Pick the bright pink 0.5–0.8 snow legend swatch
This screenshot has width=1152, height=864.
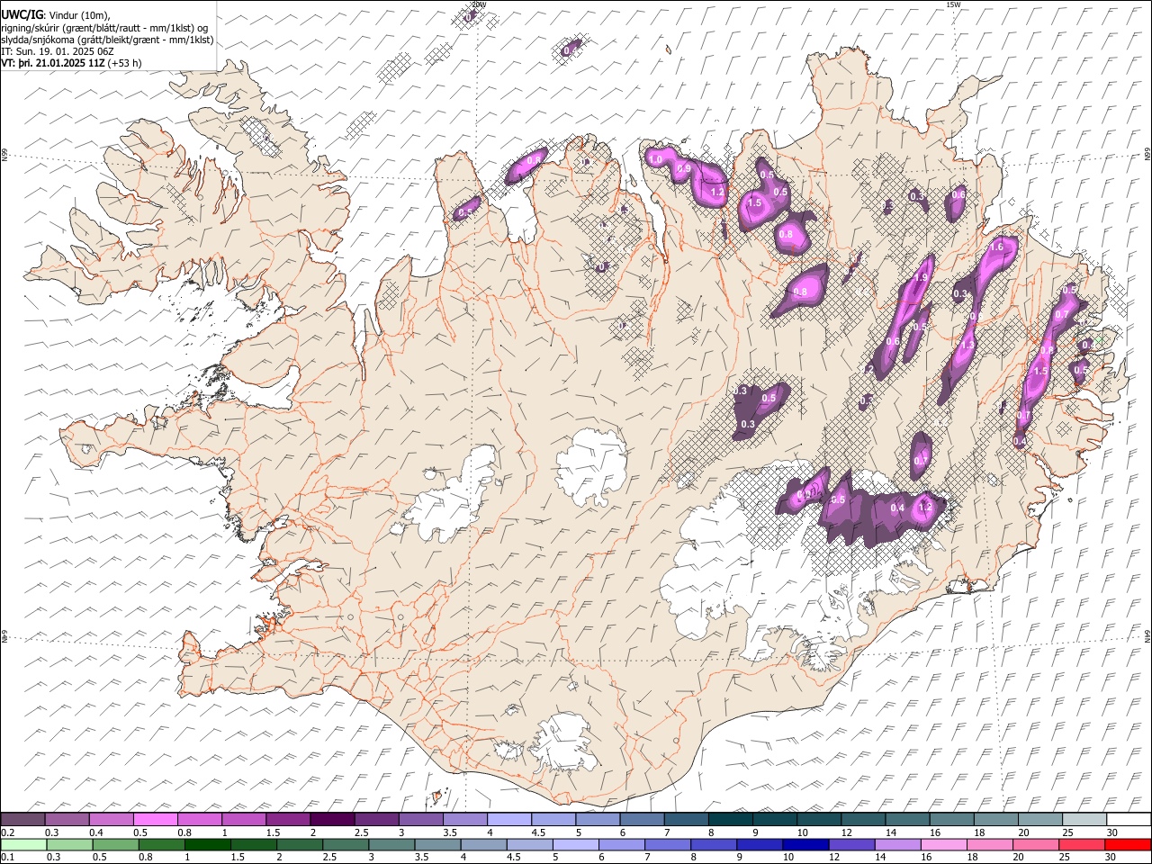(x=156, y=819)
